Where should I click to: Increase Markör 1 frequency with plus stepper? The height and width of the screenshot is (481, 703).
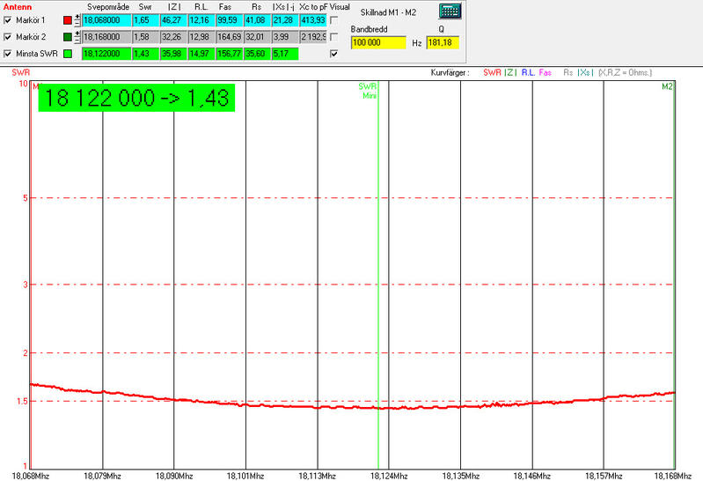click(78, 17)
